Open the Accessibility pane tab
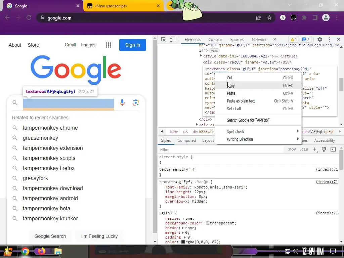344x258 pixels. point(325,140)
